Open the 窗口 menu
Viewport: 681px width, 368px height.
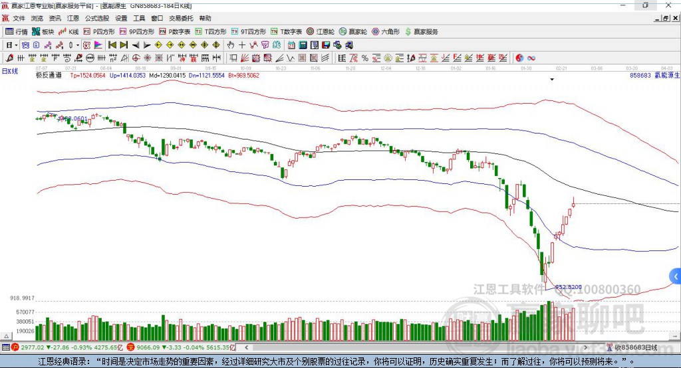pyautogui.click(x=157, y=18)
